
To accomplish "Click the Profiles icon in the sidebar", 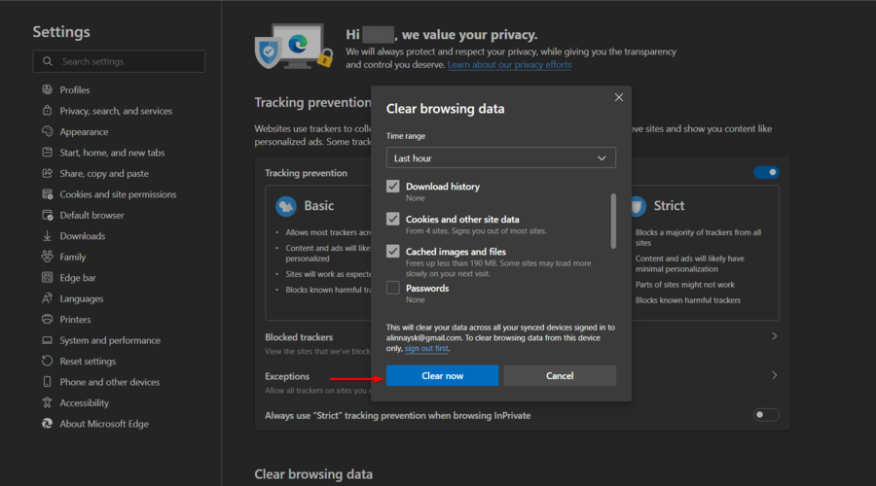I will [47, 89].
